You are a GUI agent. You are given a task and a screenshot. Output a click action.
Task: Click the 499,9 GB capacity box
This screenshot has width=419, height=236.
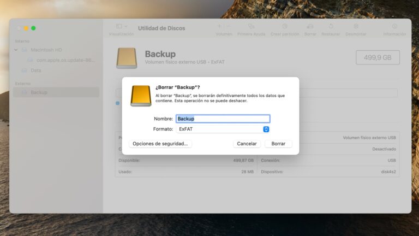(x=378, y=57)
